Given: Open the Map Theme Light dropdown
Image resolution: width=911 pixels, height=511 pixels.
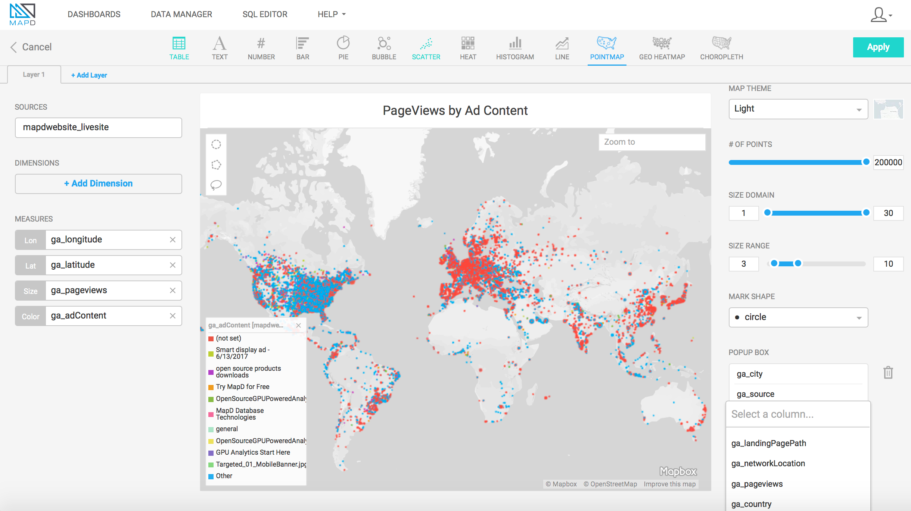Looking at the screenshot, I should point(798,109).
